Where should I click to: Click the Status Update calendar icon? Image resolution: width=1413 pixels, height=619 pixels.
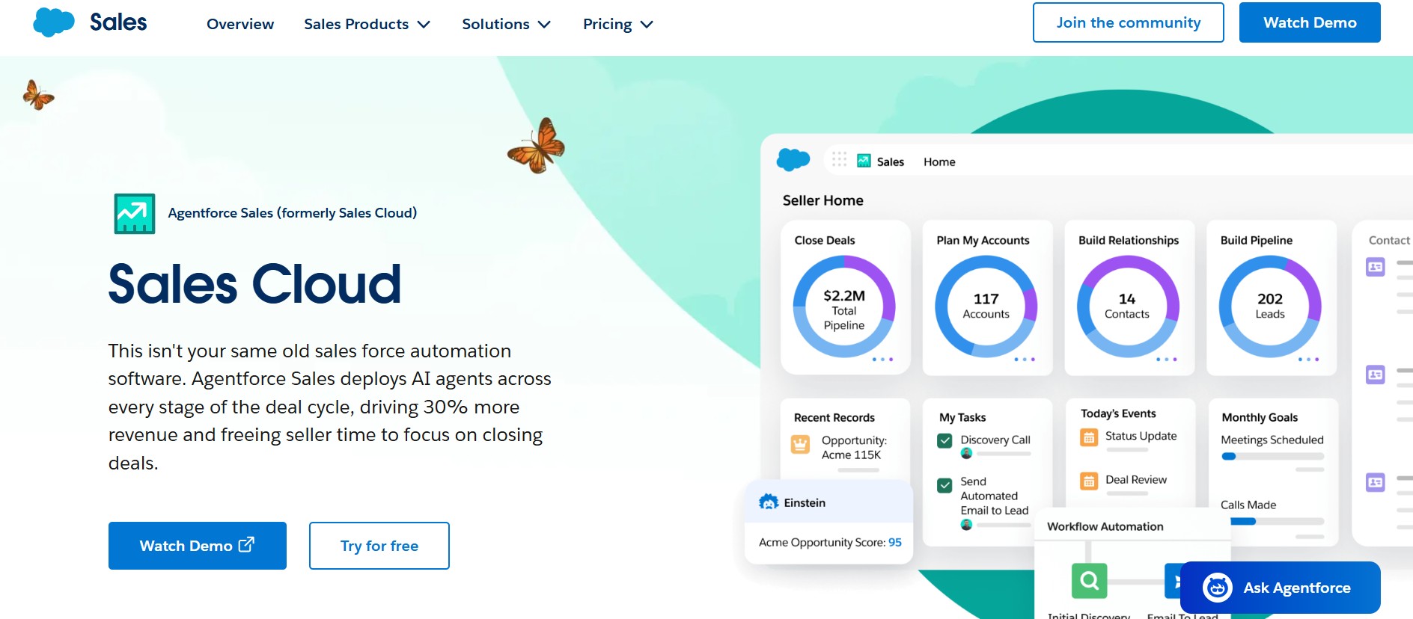1089,437
